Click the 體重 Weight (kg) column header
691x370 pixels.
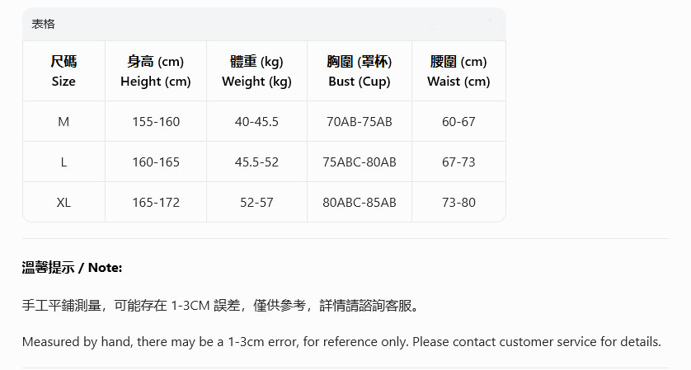(x=256, y=72)
